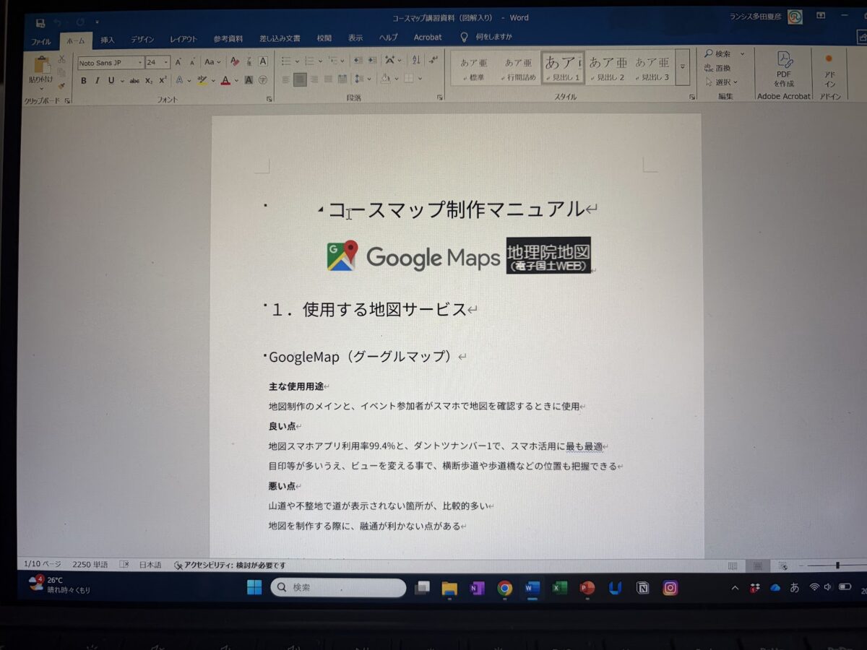867x650 pixels.
Task: Justify the paragraph text
Action: click(328, 79)
